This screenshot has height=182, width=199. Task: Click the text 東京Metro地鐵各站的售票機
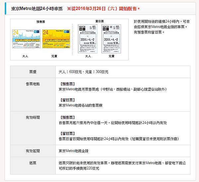click(x=81, y=105)
